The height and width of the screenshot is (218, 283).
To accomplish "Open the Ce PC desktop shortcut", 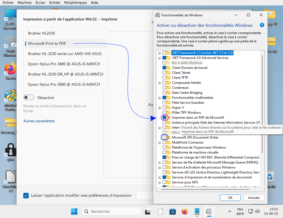I will [10, 19].
